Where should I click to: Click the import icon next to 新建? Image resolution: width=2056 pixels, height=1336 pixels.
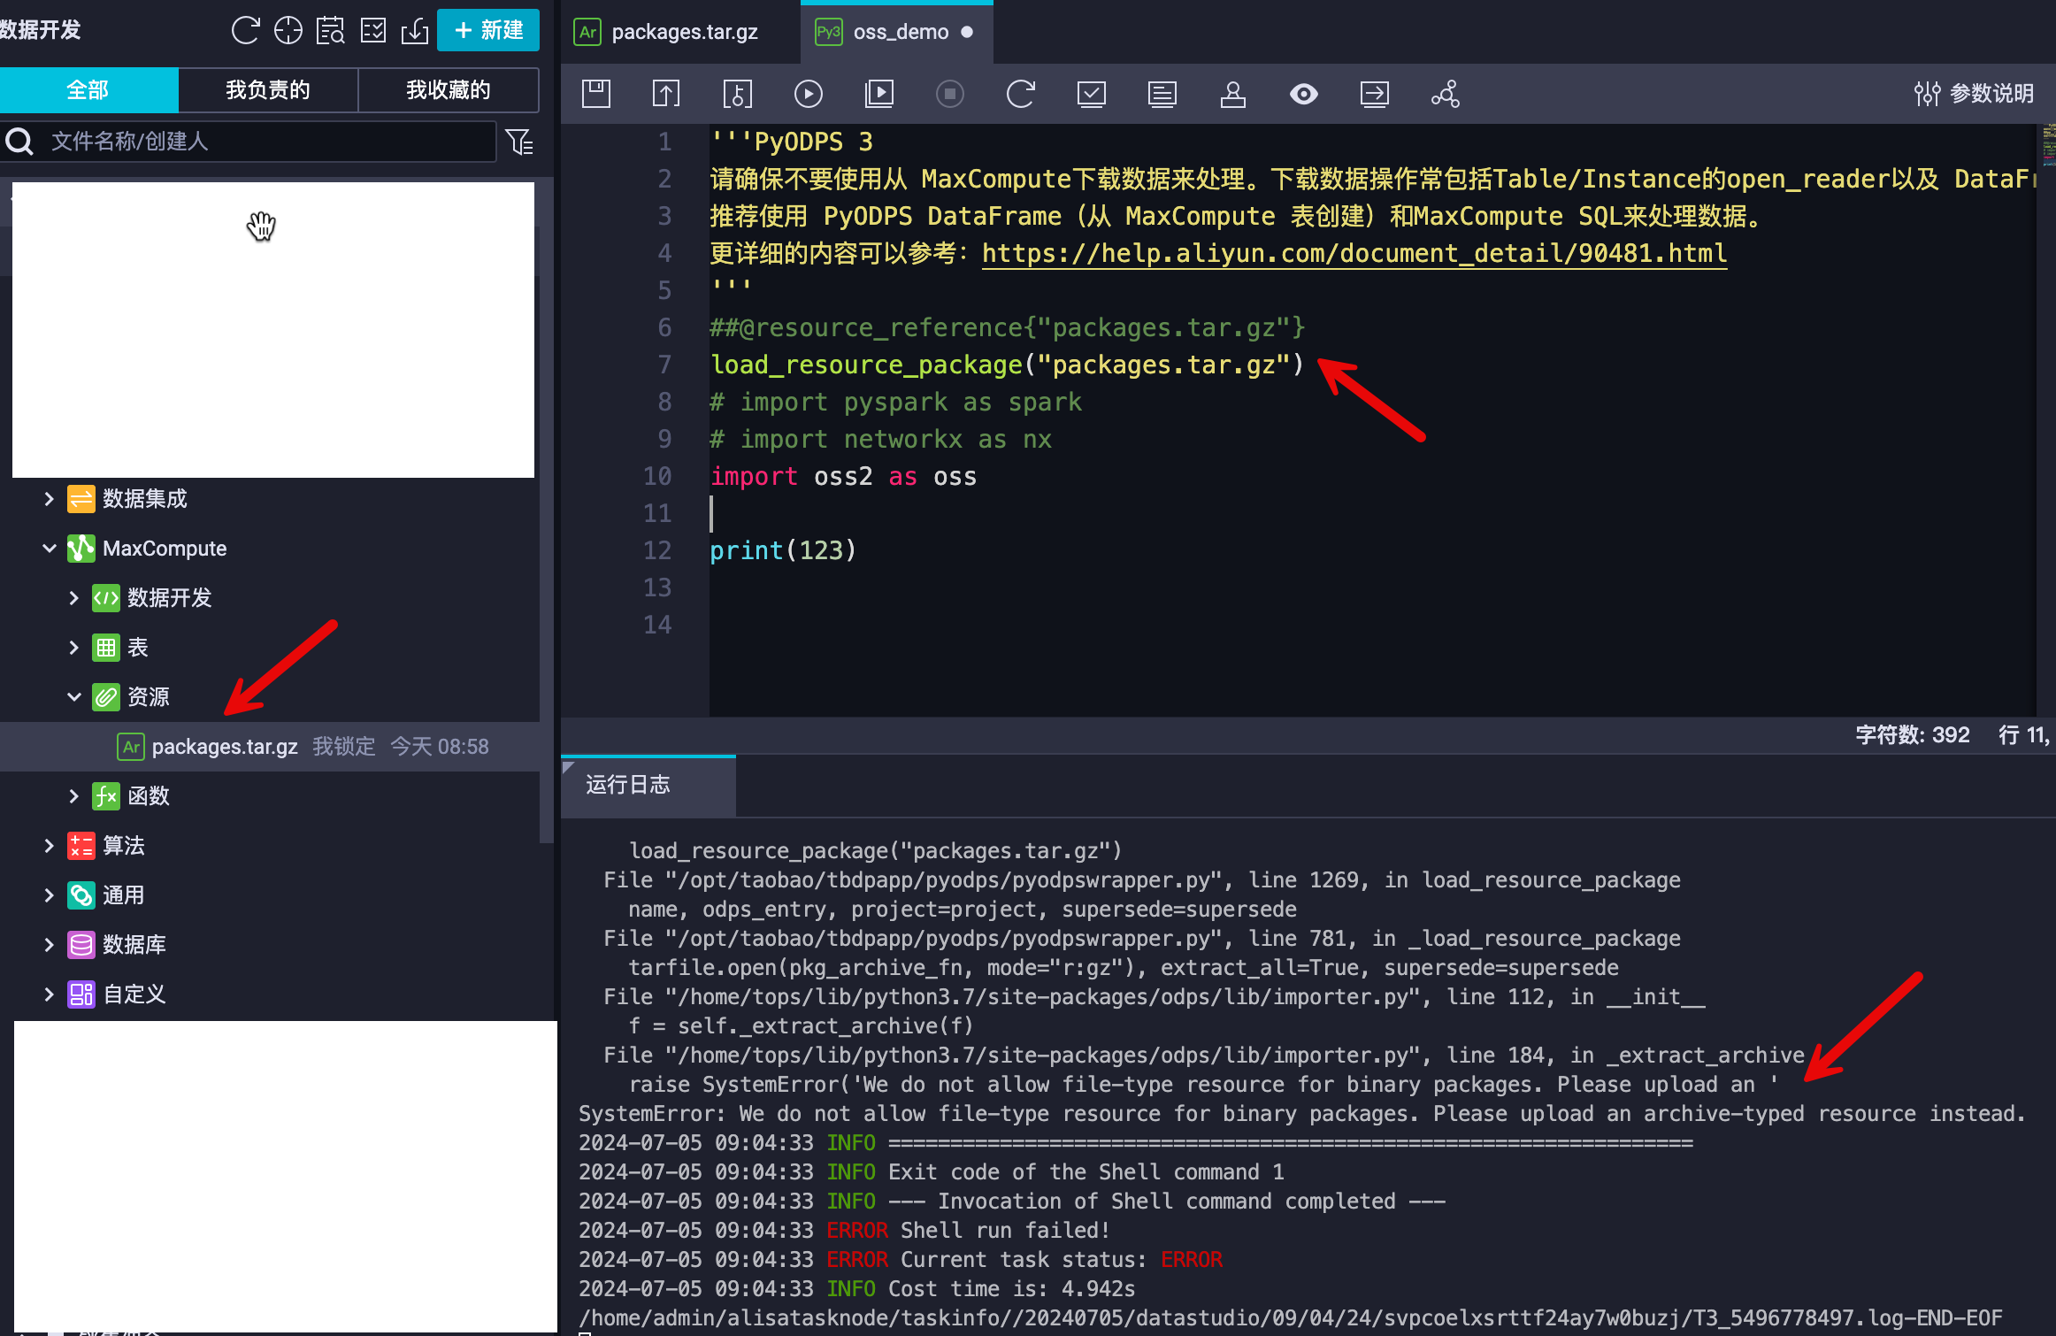[x=415, y=31]
